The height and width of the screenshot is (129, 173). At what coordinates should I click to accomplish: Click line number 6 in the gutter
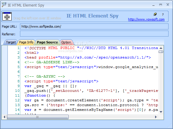tap(18, 72)
